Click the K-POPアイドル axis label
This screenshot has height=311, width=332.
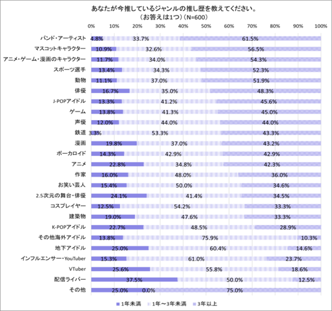(x=69, y=227)
